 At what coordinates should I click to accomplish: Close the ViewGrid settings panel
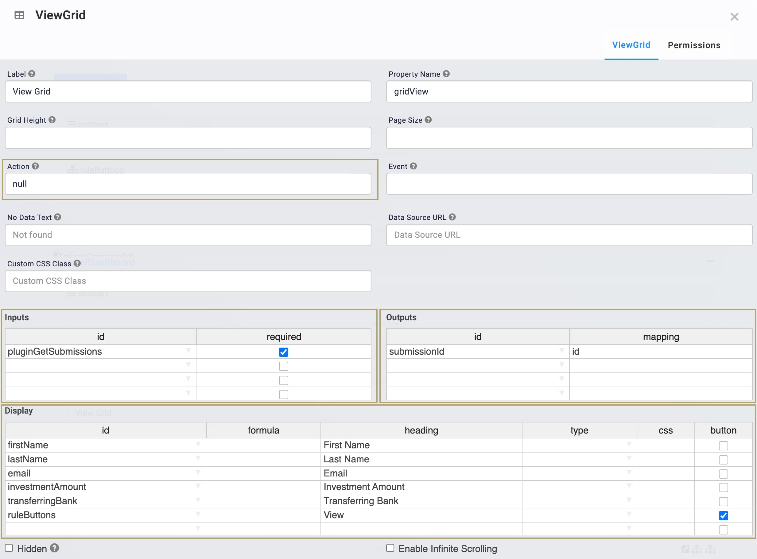coord(734,17)
